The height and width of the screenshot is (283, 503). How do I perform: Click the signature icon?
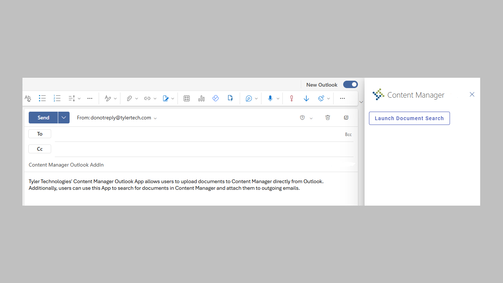click(166, 98)
